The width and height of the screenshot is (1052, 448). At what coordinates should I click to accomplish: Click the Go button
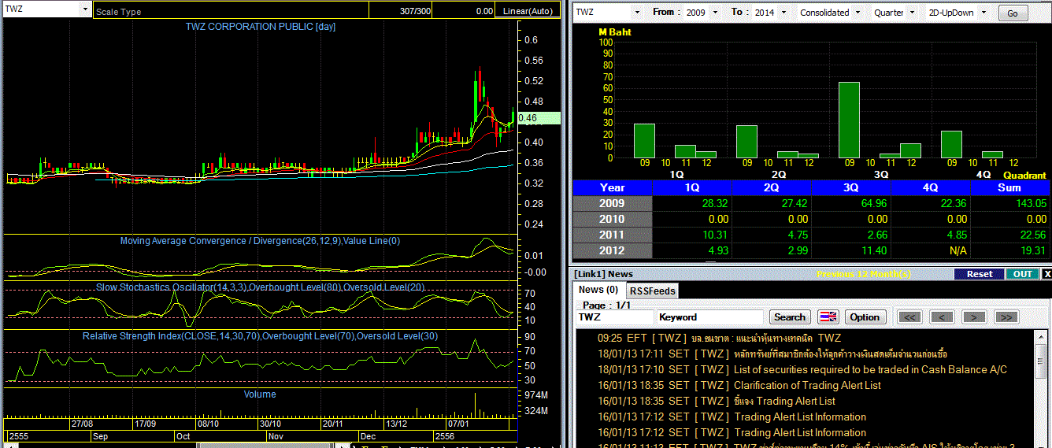point(1013,13)
